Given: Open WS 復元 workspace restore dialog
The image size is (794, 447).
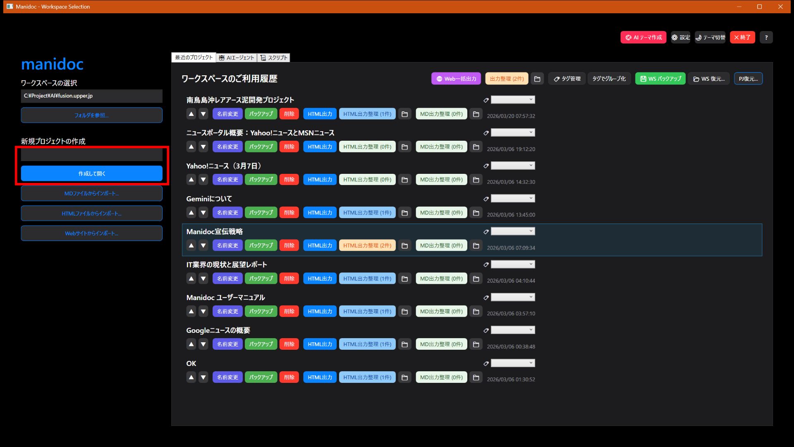Looking at the screenshot, I should pyautogui.click(x=708, y=79).
